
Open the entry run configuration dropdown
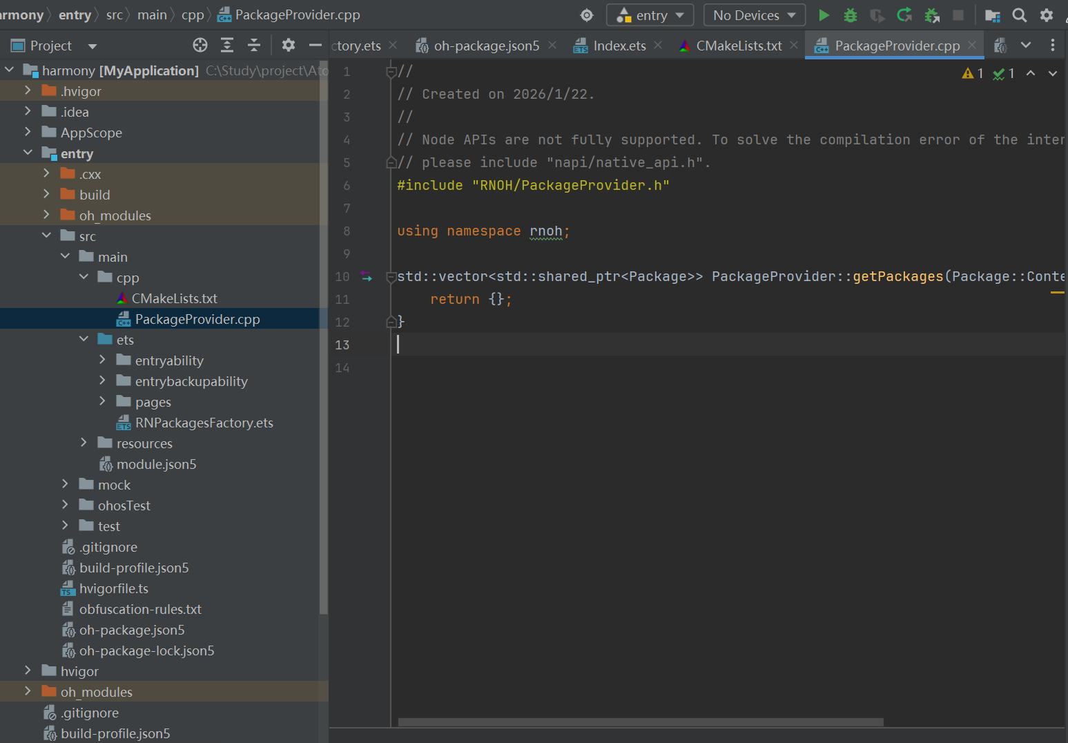(x=650, y=15)
